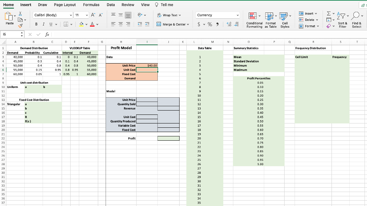
Task: Click the Name Box showing I6
Action: pyautogui.click(x=11, y=34)
